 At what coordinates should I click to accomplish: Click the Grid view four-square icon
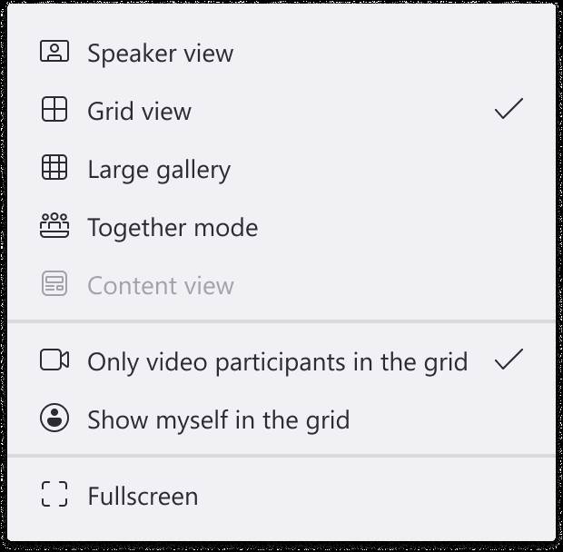coord(54,111)
